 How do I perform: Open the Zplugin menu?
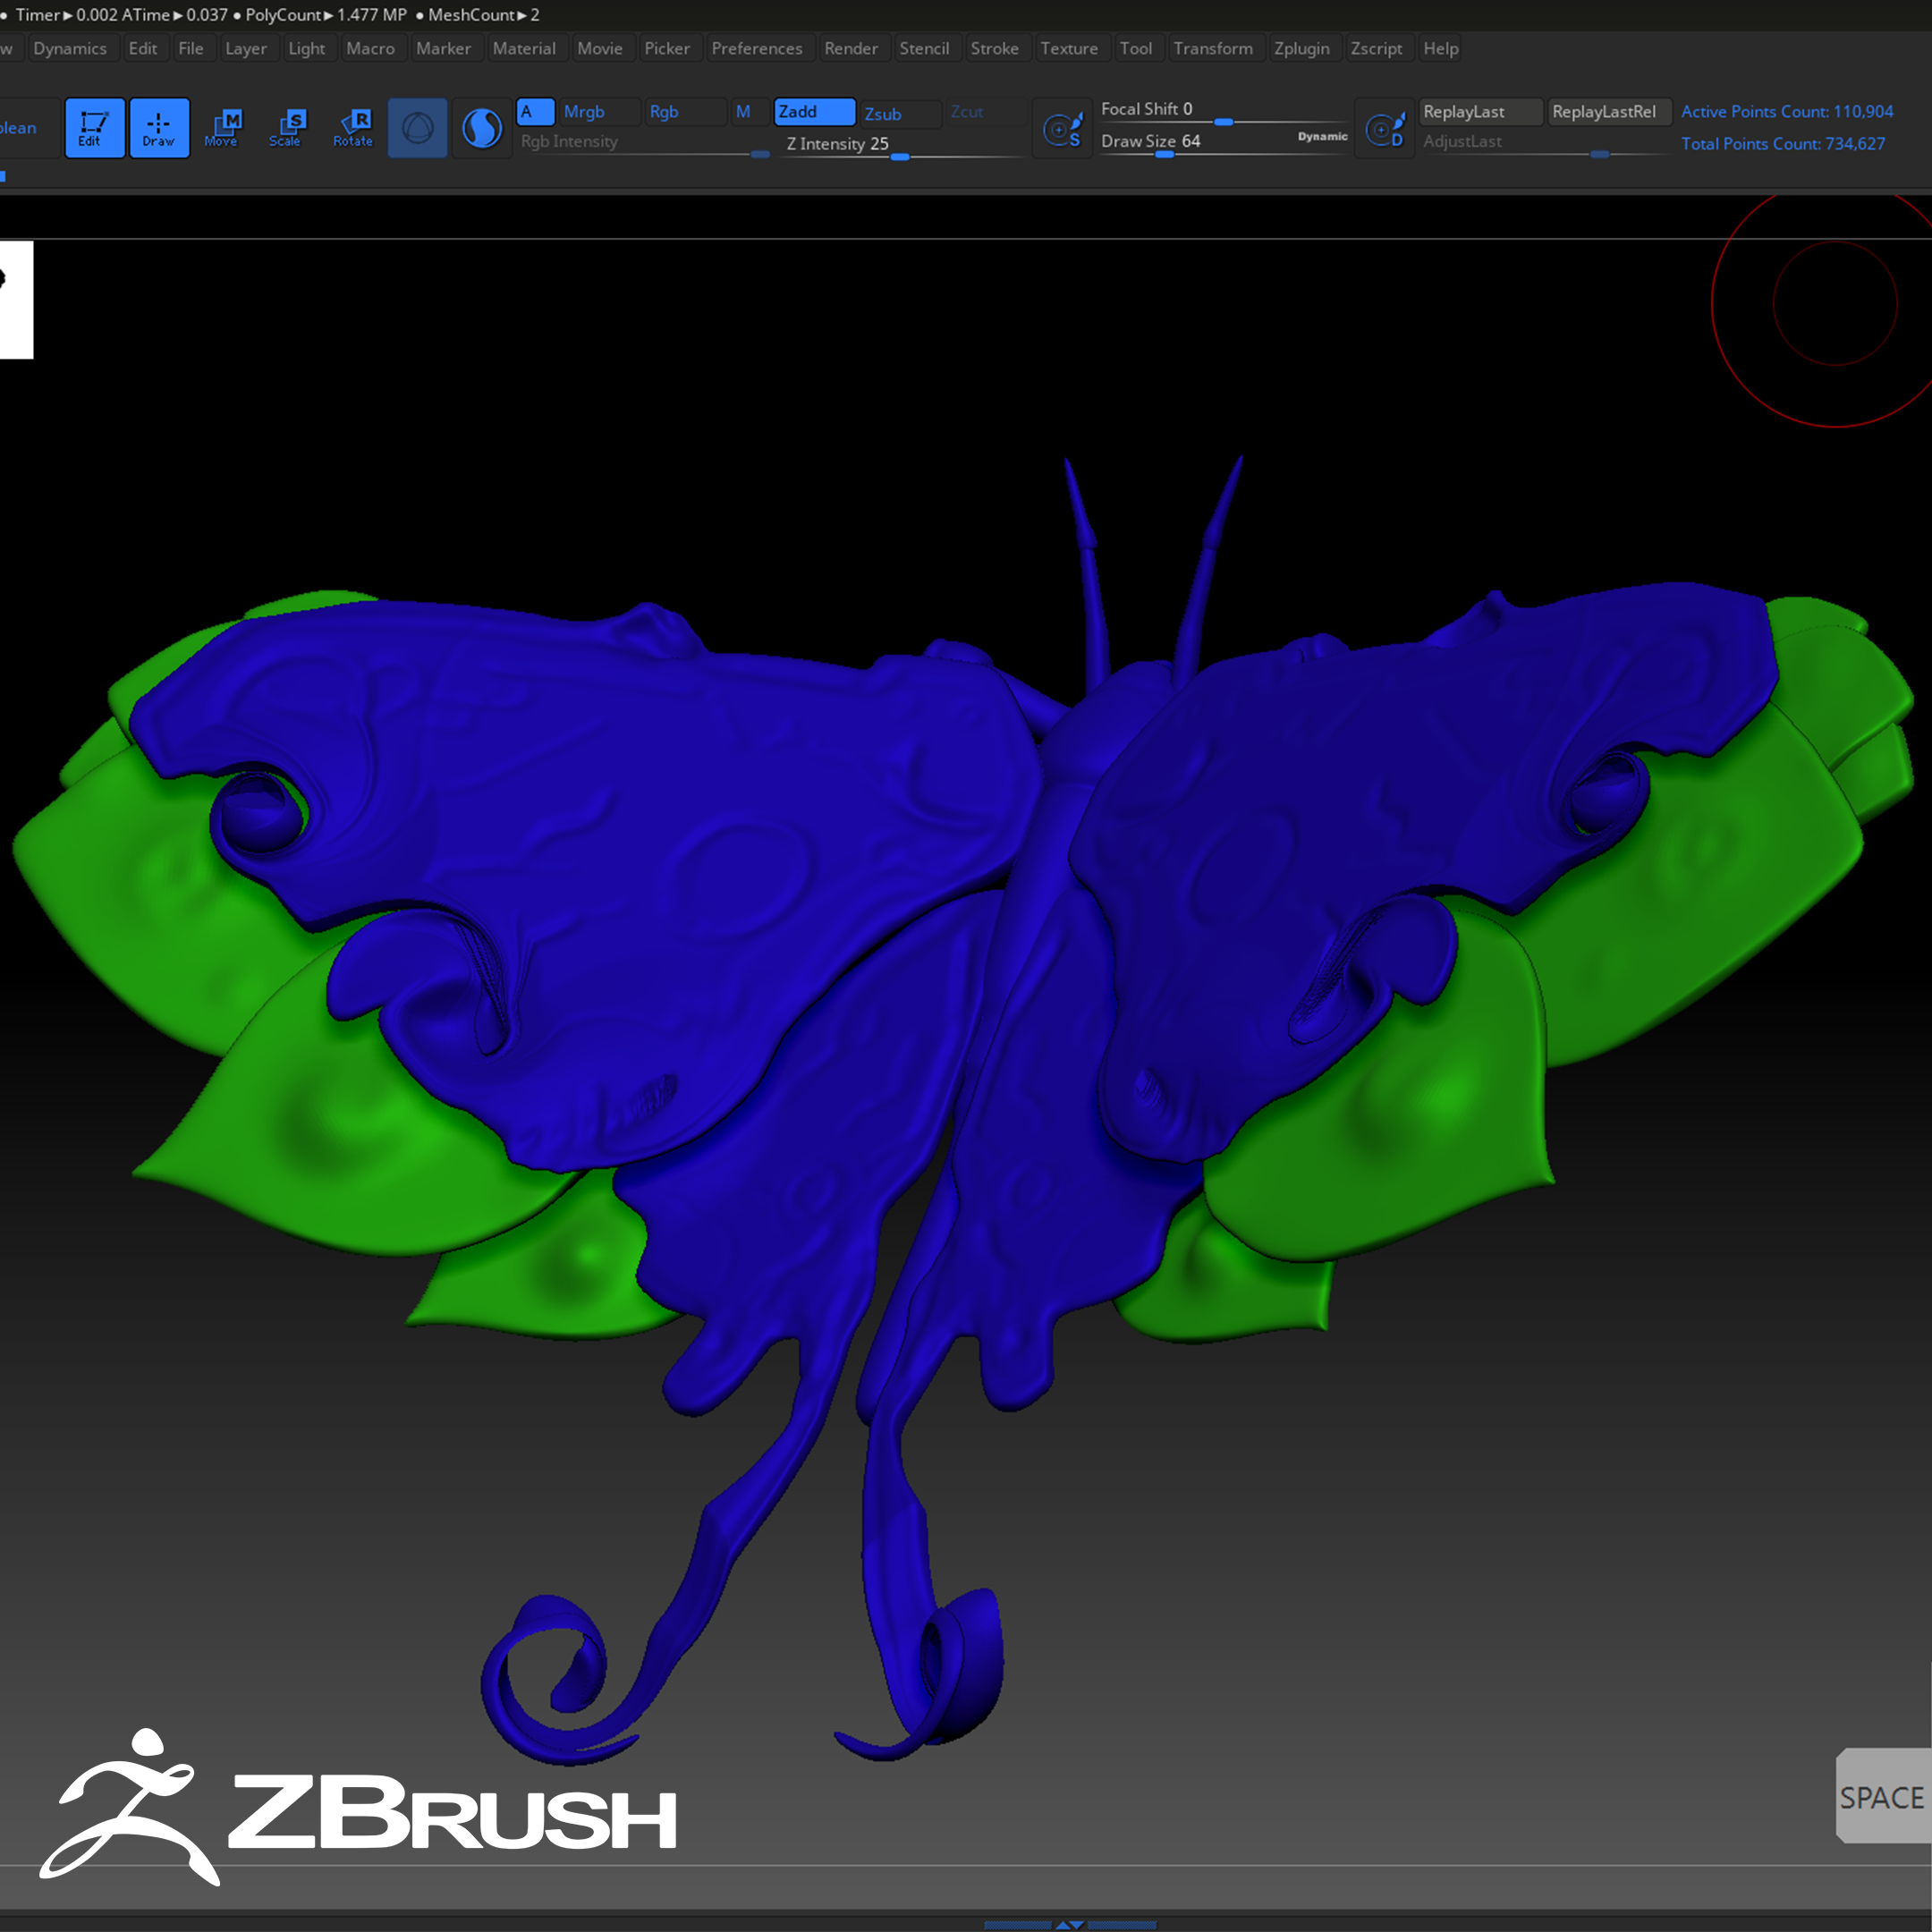point(1301,48)
